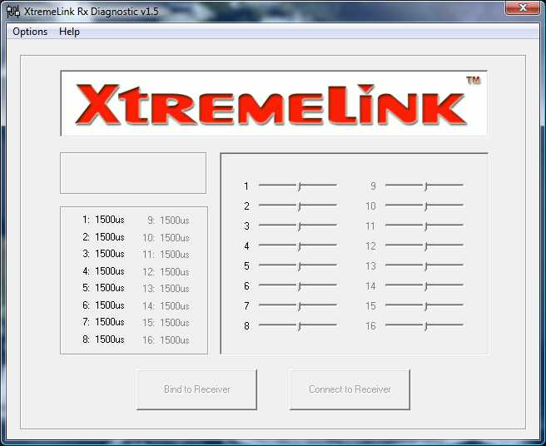
Task: Click the channel 6 slider
Action: 298,285
